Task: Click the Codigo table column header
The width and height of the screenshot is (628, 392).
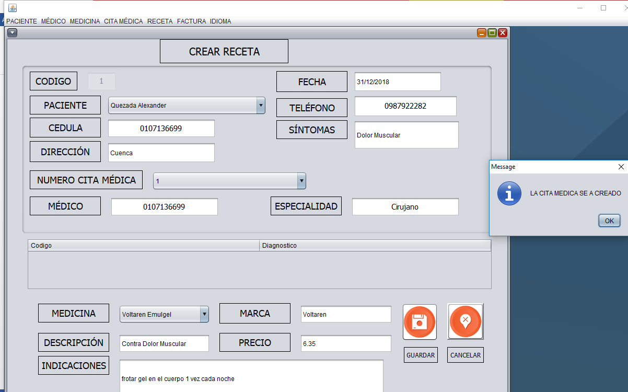Action: pos(144,245)
